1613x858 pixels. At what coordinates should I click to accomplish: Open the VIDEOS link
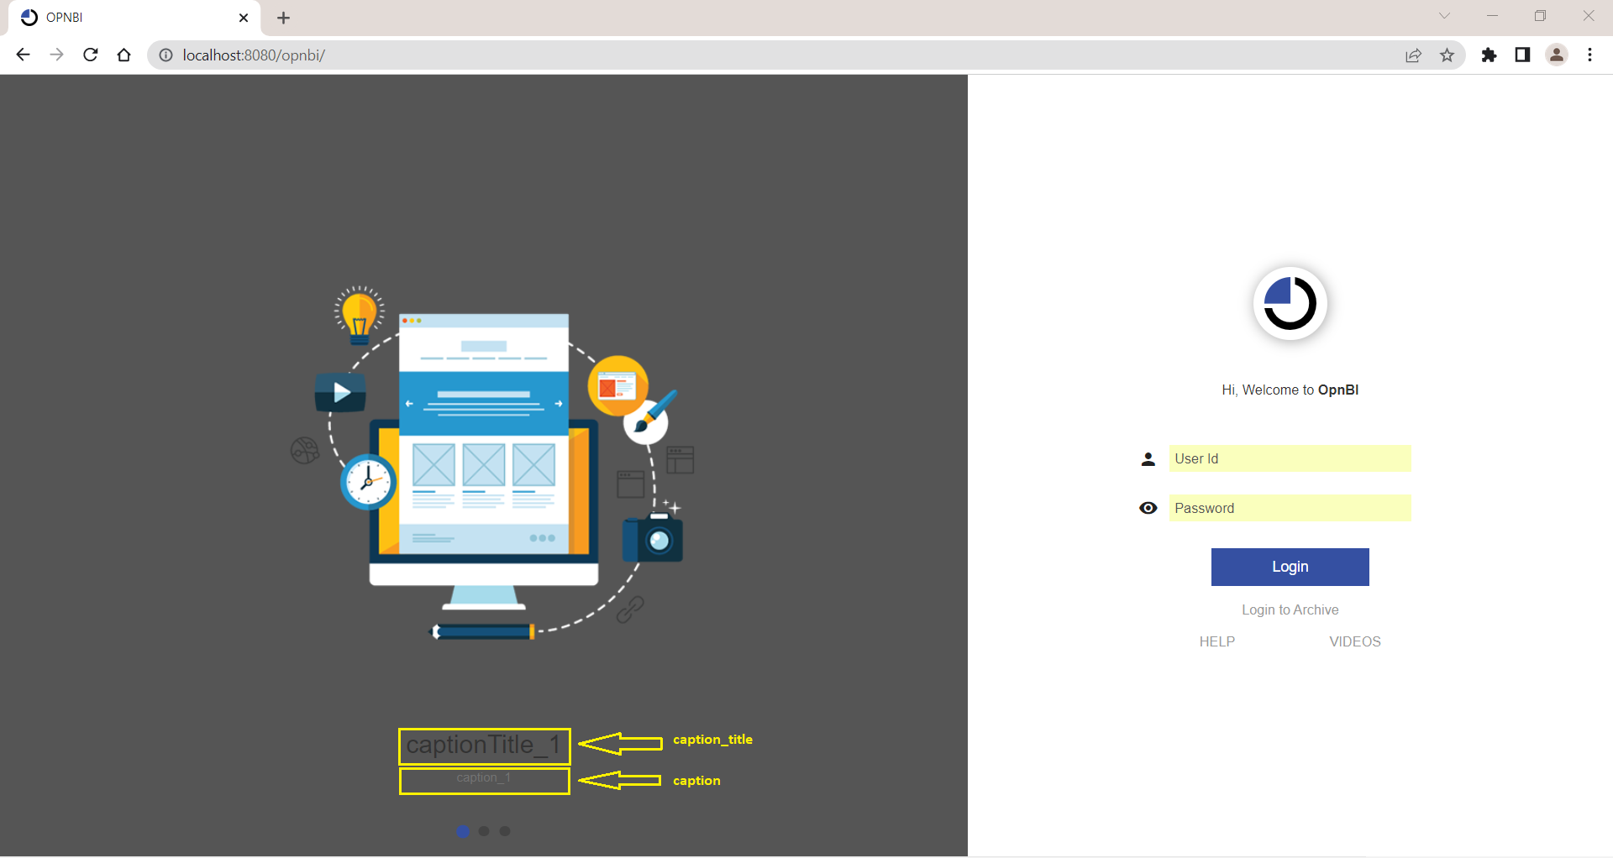(1354, 641)
